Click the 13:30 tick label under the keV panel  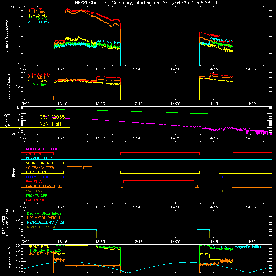point(100,69)
